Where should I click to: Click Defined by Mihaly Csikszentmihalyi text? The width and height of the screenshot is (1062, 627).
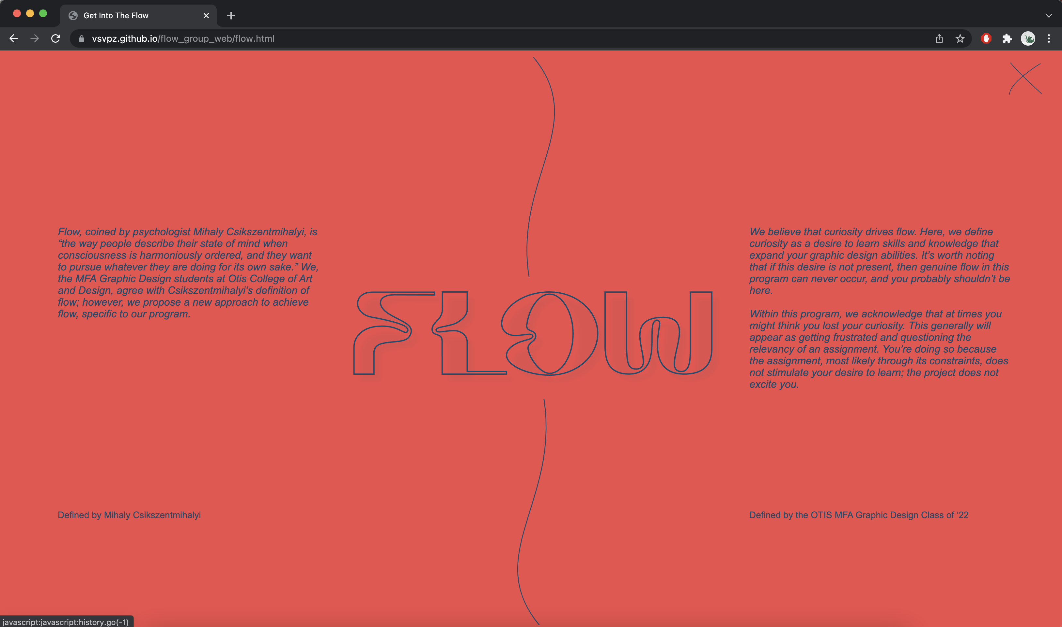click(129, 515)
